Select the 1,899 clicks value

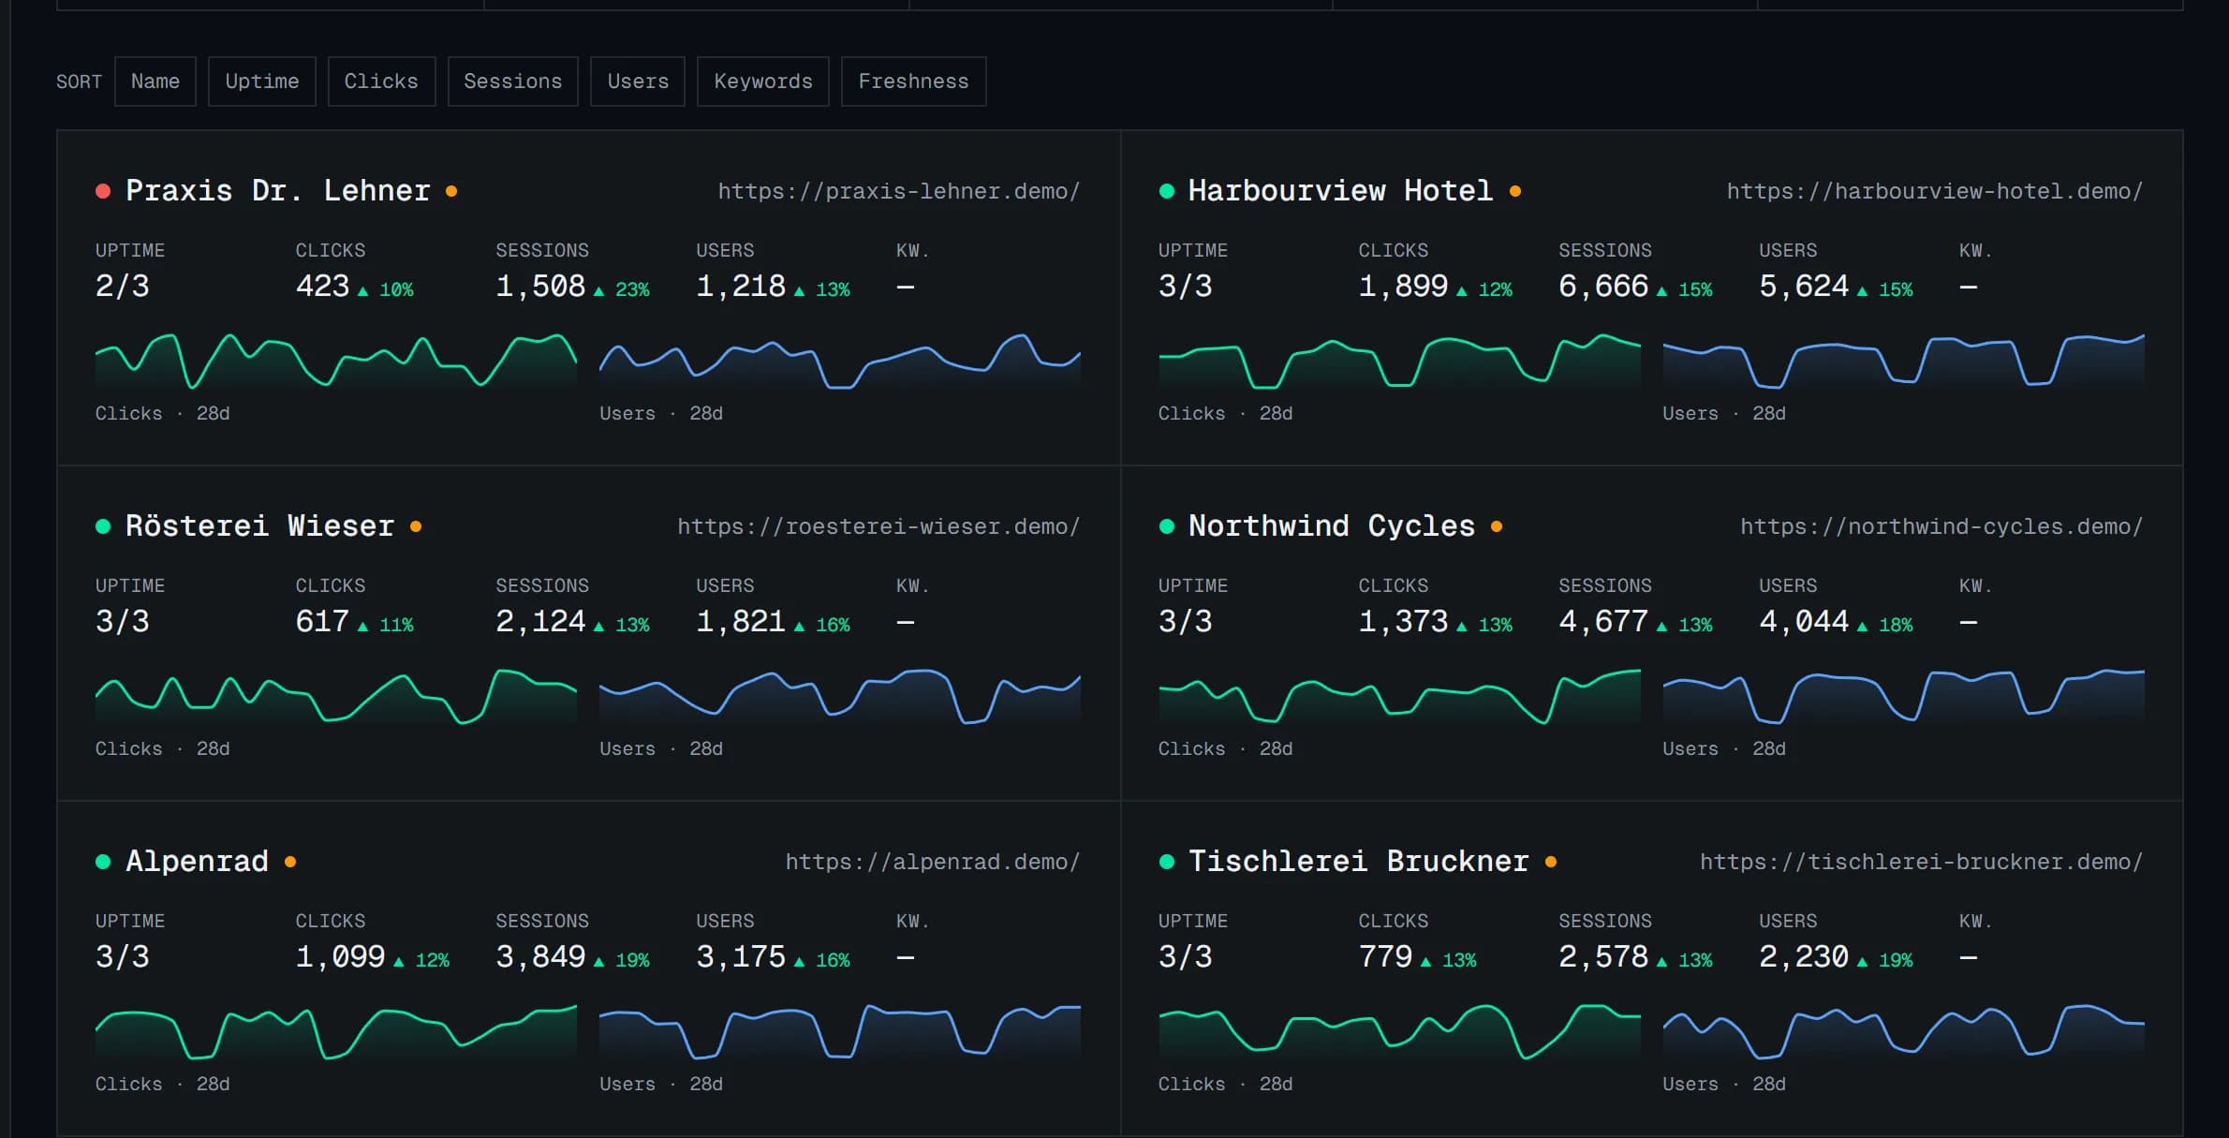click(x=1403, y=286)
